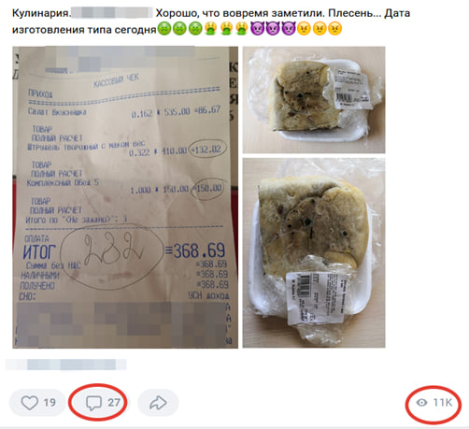
Task: Like the post with heart icon
Action: (30, 403)
